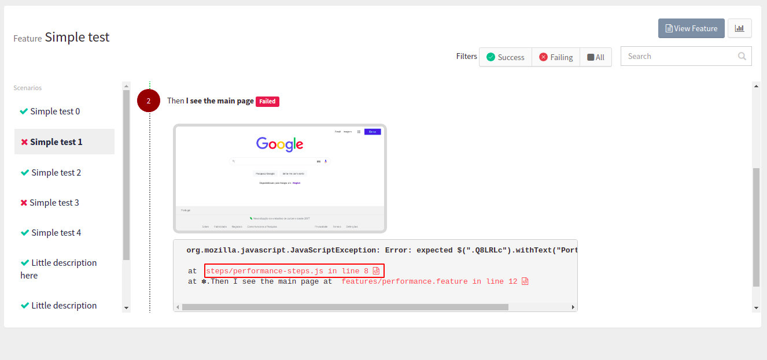The width and height of the screenshot is (767, 360).
Task: Click the Simple test feature title
Action: coord(77,37)
